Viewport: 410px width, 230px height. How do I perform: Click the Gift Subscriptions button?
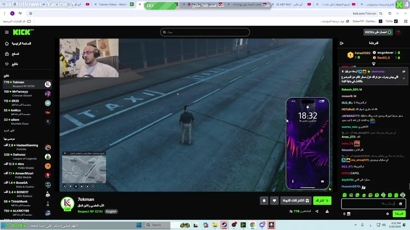296,201
